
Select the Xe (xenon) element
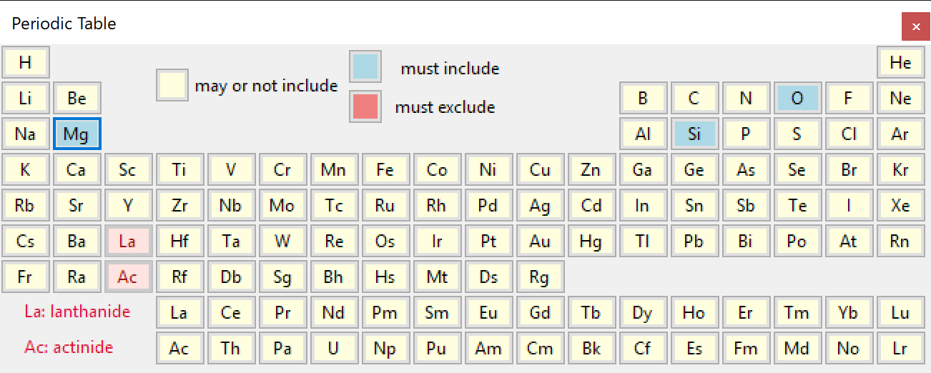point(900,205)
